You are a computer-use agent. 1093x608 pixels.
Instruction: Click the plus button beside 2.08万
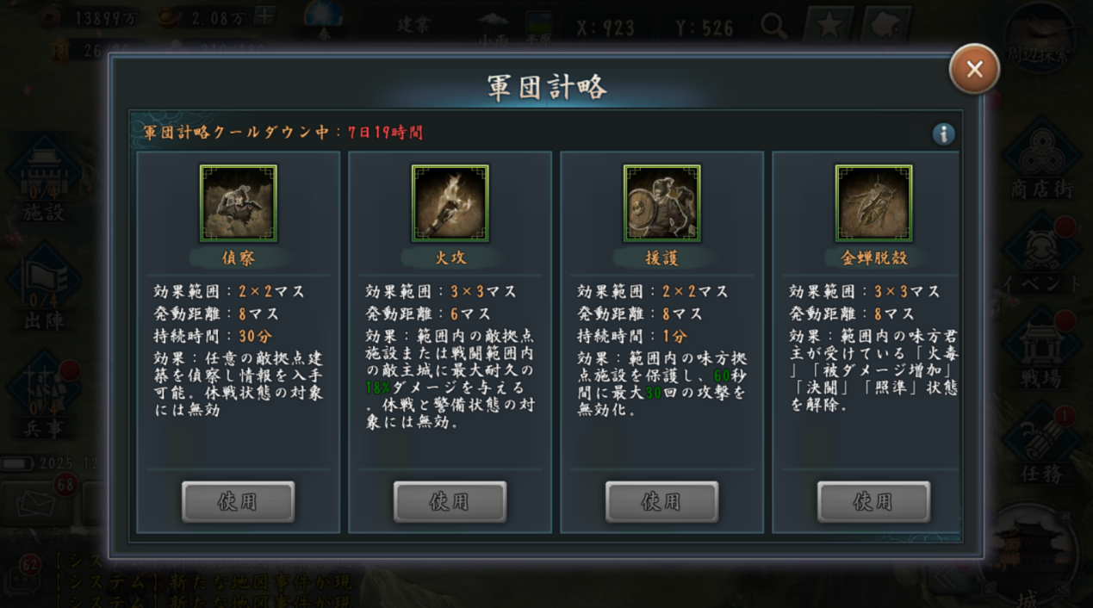click(x=265, y=16)
